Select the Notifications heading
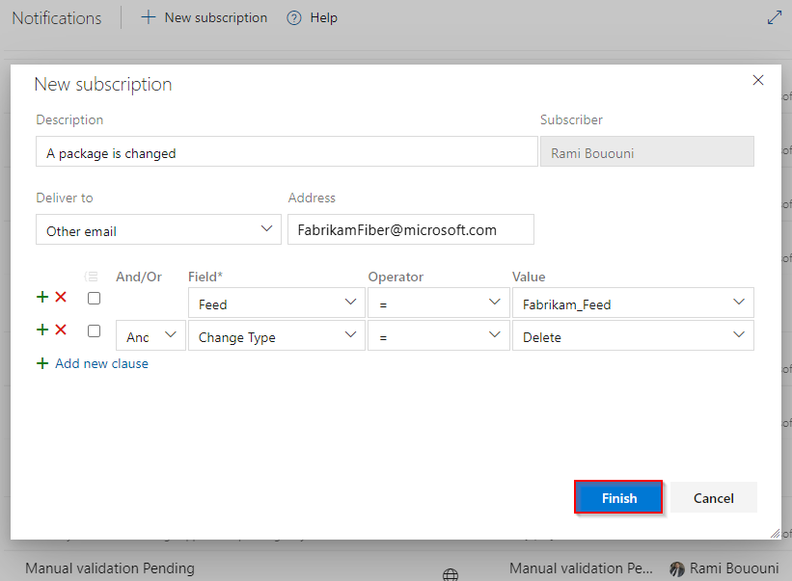 (x=56, y=17)
